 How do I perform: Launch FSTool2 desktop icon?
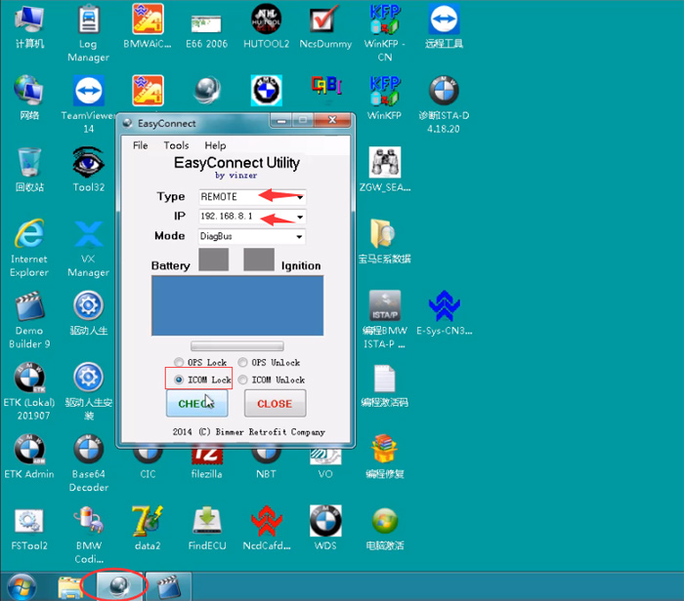click(x=29, y=528)
